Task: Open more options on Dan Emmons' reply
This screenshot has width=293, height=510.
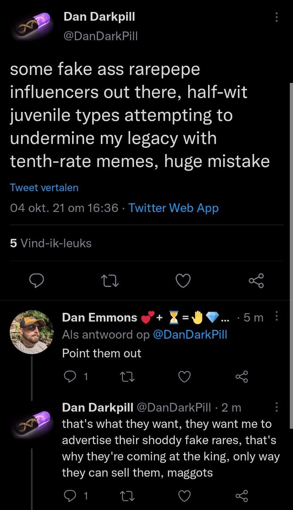Action: [277, 317]
